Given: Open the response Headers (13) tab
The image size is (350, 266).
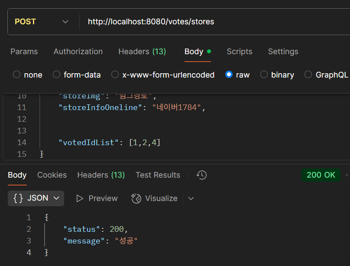Looking at the screenshot, I should (x=101, y=175).
